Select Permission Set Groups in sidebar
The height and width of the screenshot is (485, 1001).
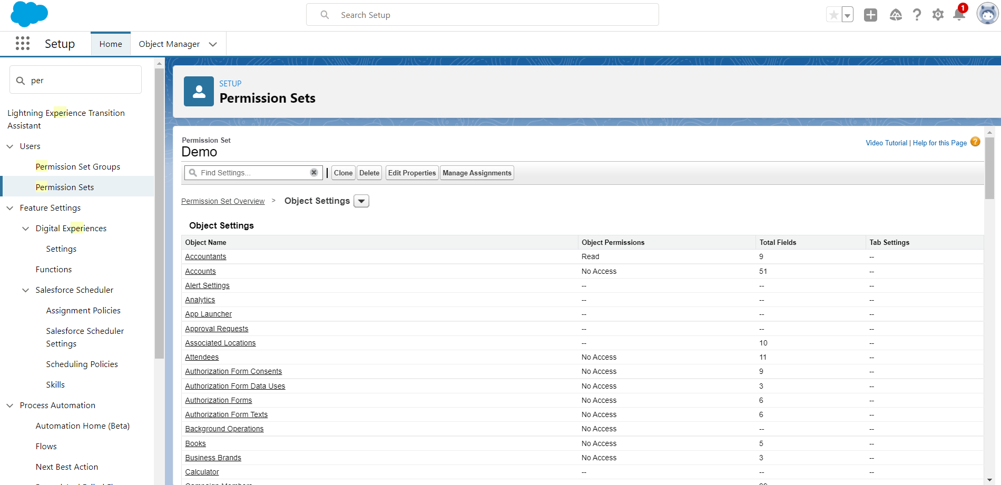coord(77,167)
